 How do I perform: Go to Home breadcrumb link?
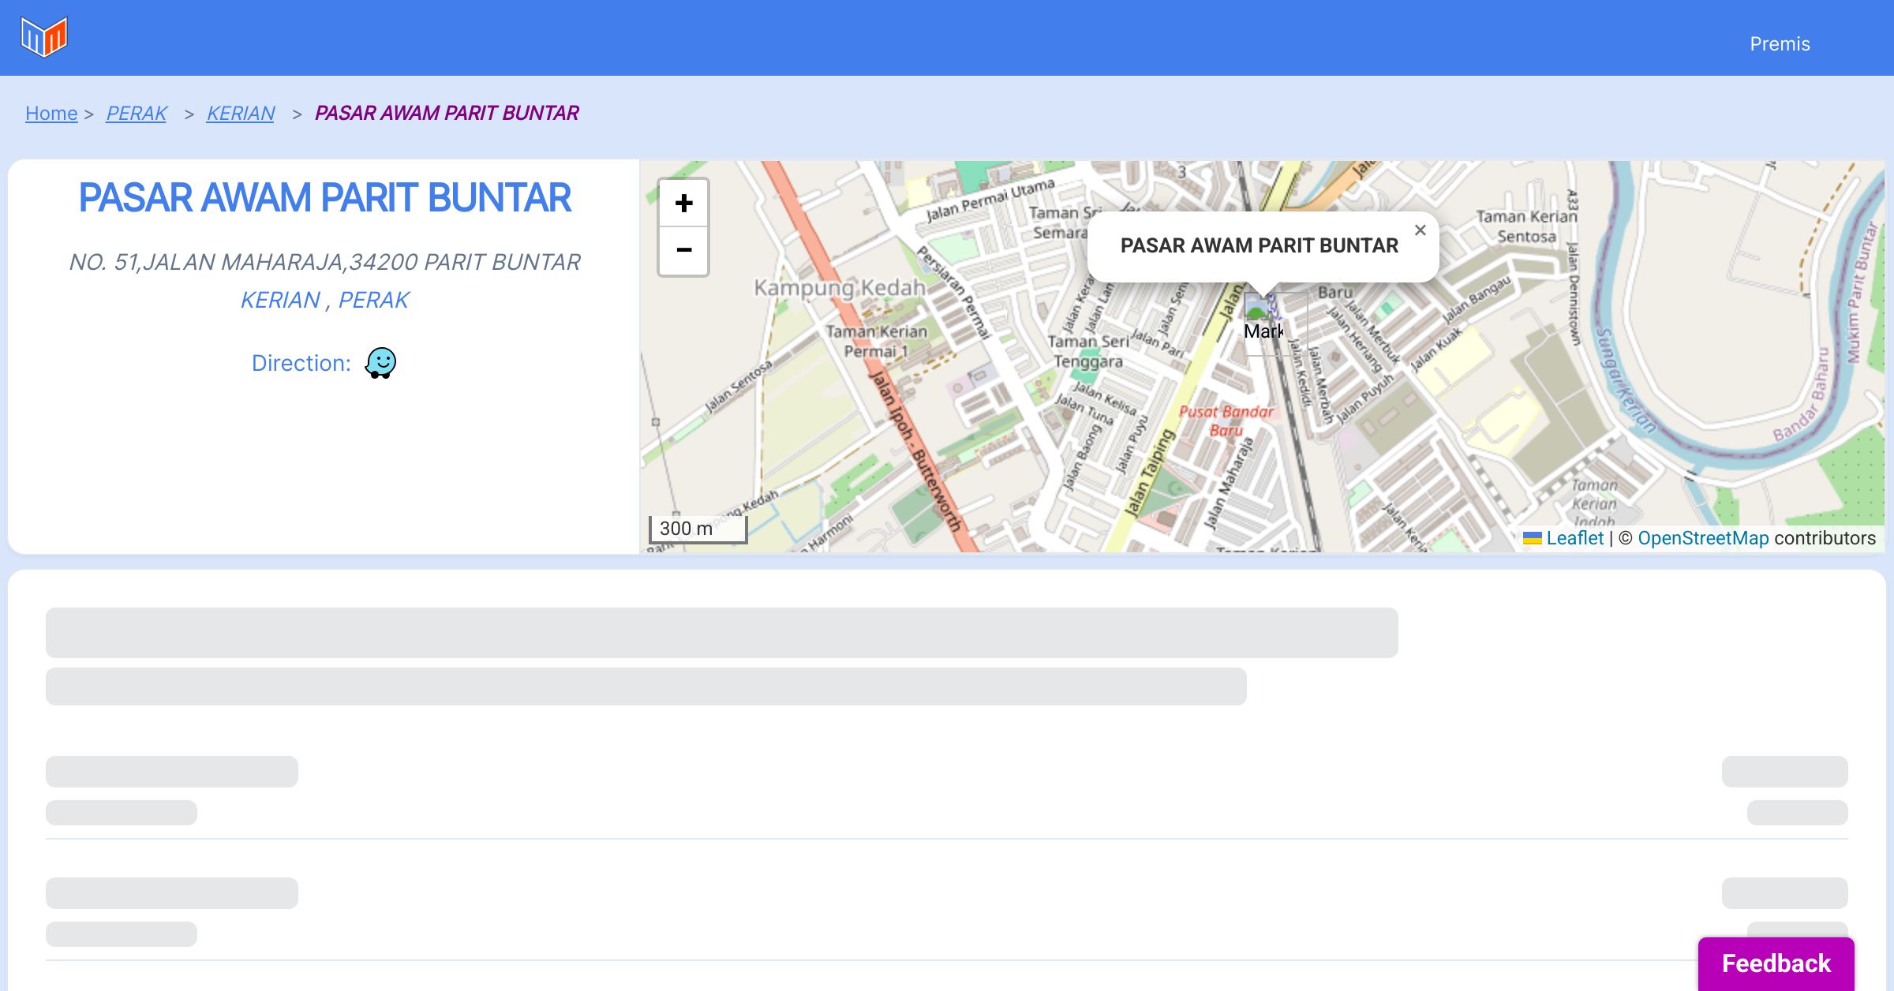(x=51, y=114)
